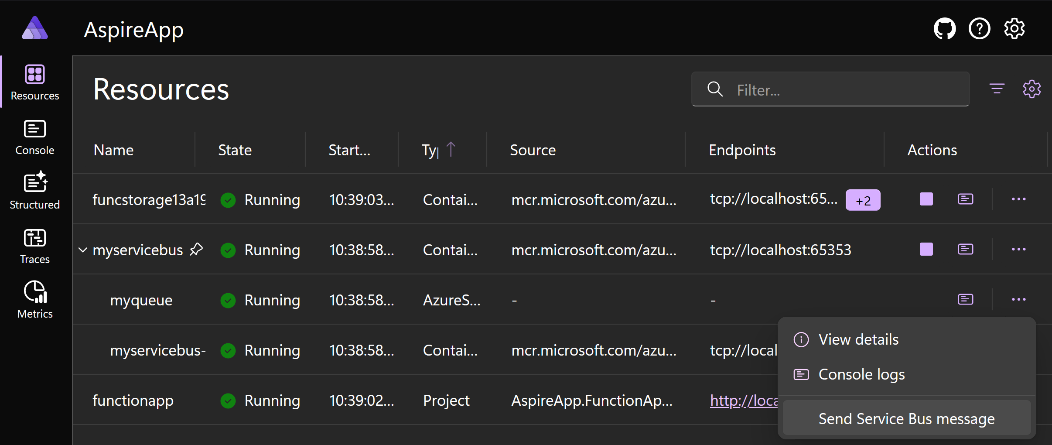1052x445 pixels.
Task: Open Traces page in sidebar
Action: [x=35, y=246]
